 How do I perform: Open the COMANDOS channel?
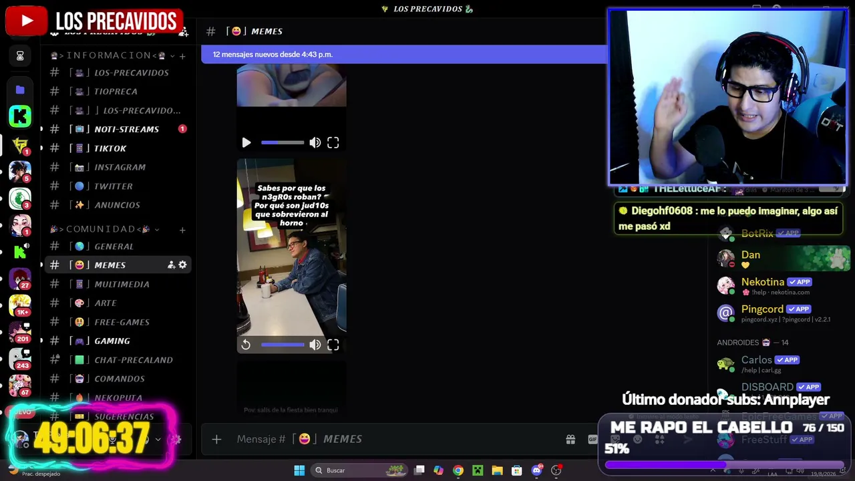pyautogui.click(x=118, y=379)
